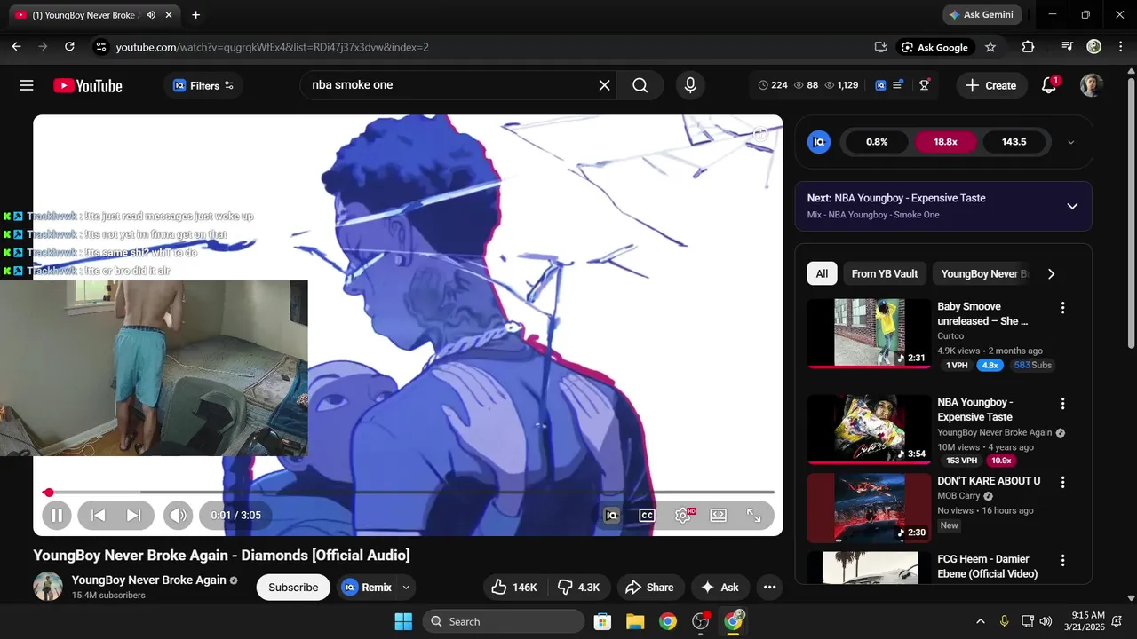Select the YoungBoy Never Broke chip

(x=984, y=273)
